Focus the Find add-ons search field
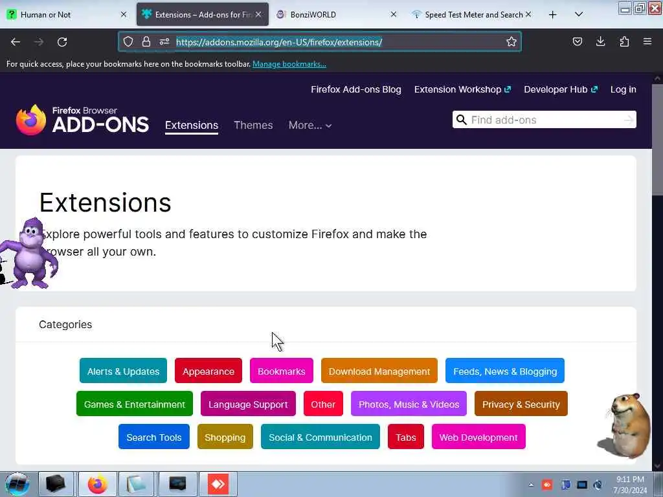Image resolution: width=663 pixels, height=497 pixels. click(x=544, y=120)
